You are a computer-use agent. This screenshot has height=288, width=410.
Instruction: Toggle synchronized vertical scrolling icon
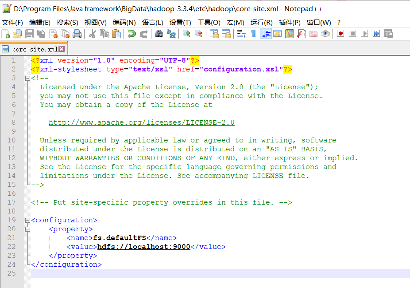pos(214,34)
